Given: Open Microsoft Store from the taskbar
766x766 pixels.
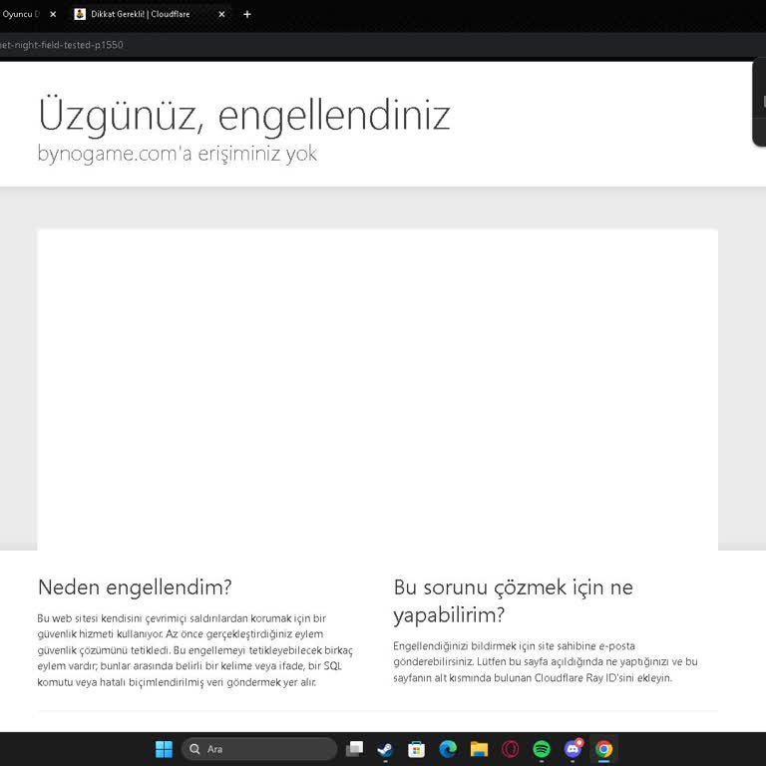Looking at the screenshot, I should coord(416,749).
